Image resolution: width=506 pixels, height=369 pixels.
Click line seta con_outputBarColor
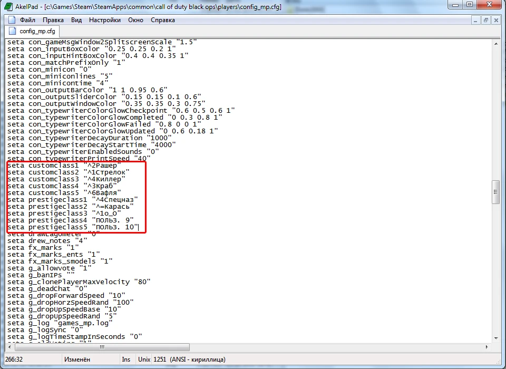(87, 90)
